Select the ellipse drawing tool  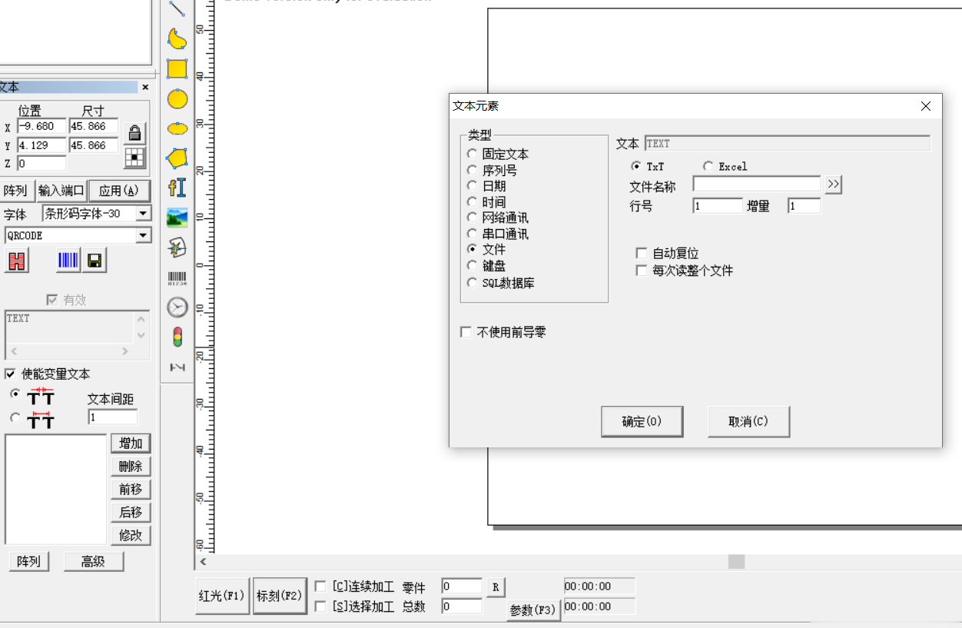coord(177,128)
